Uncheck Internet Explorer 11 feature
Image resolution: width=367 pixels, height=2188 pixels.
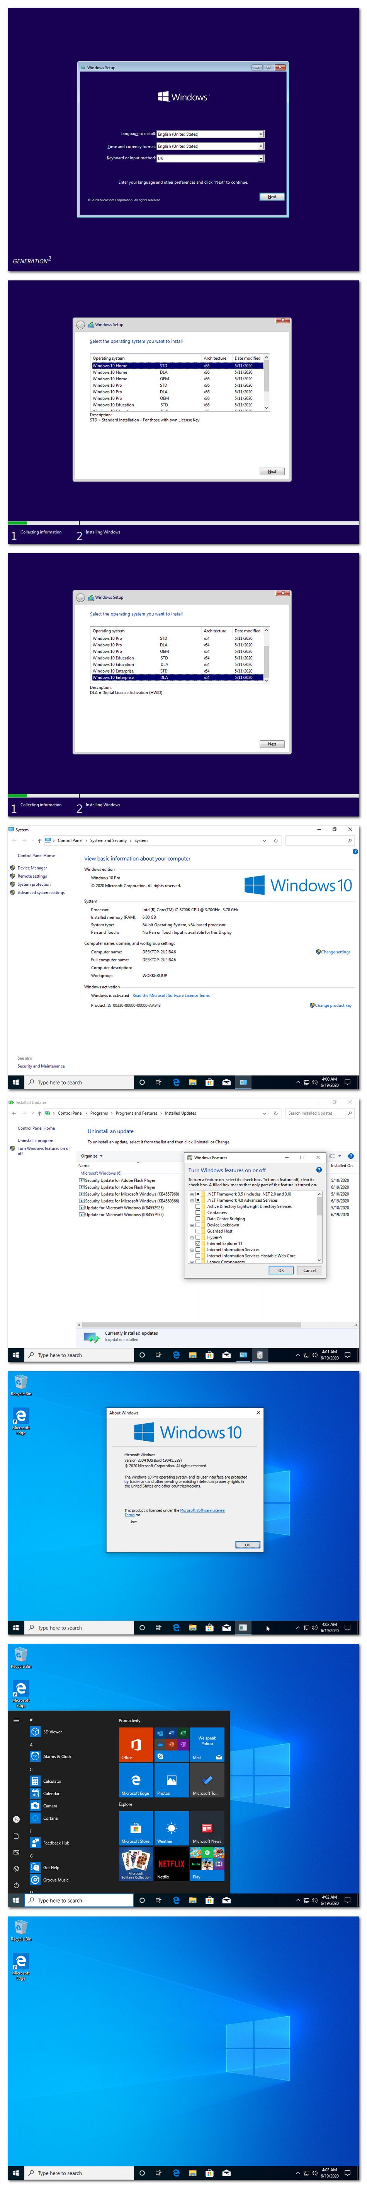(x=198, y=1243)
